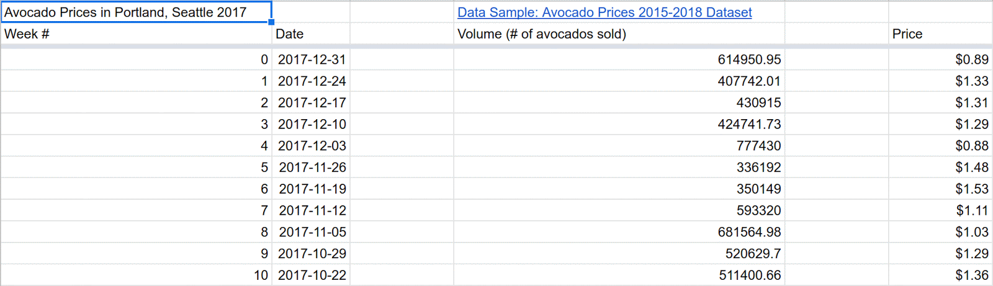Click the blue fill handle on selected cell
This screenshot has height=286, width=993.
pos(271,22)
